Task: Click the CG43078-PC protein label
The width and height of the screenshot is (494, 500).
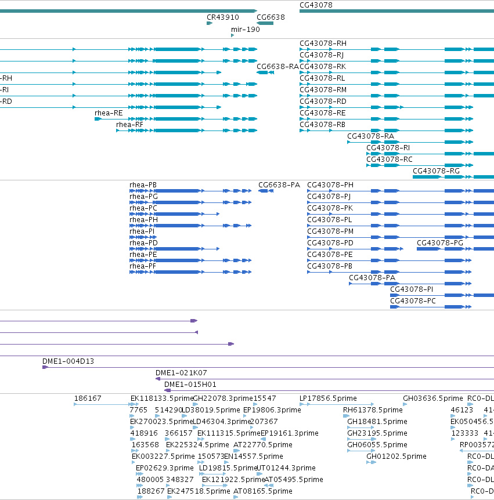Action: 413,301
